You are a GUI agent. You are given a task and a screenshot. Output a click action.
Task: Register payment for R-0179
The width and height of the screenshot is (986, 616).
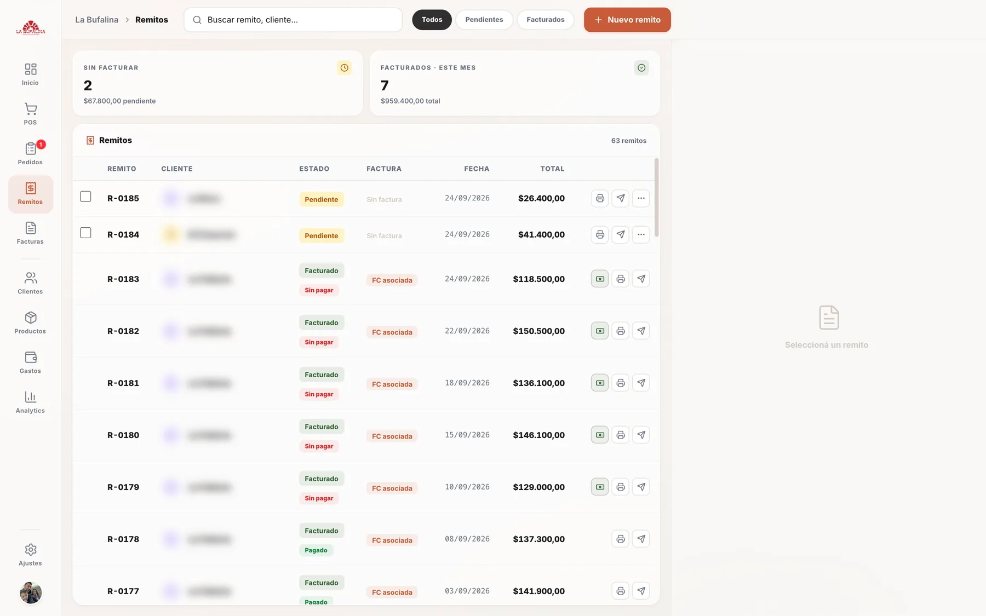point(600,487)
